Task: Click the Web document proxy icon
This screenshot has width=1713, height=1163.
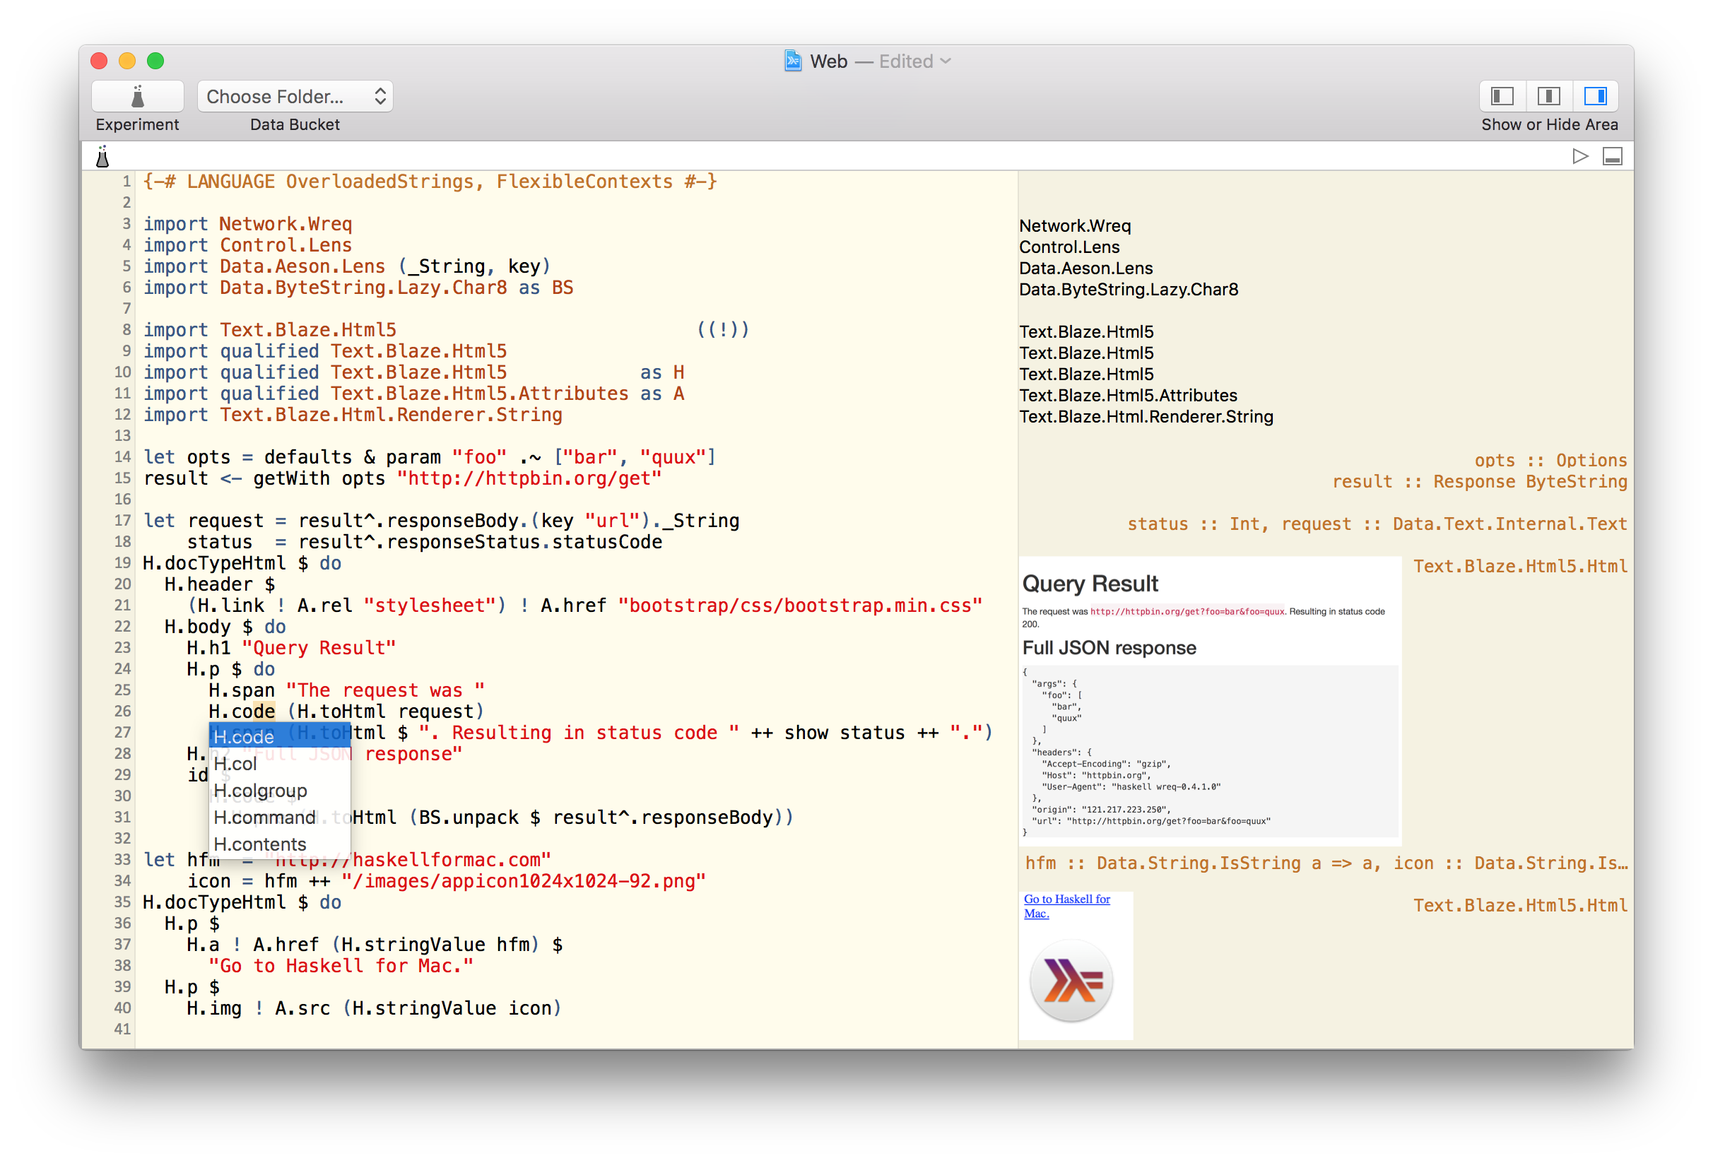Action: pos(792,61)
